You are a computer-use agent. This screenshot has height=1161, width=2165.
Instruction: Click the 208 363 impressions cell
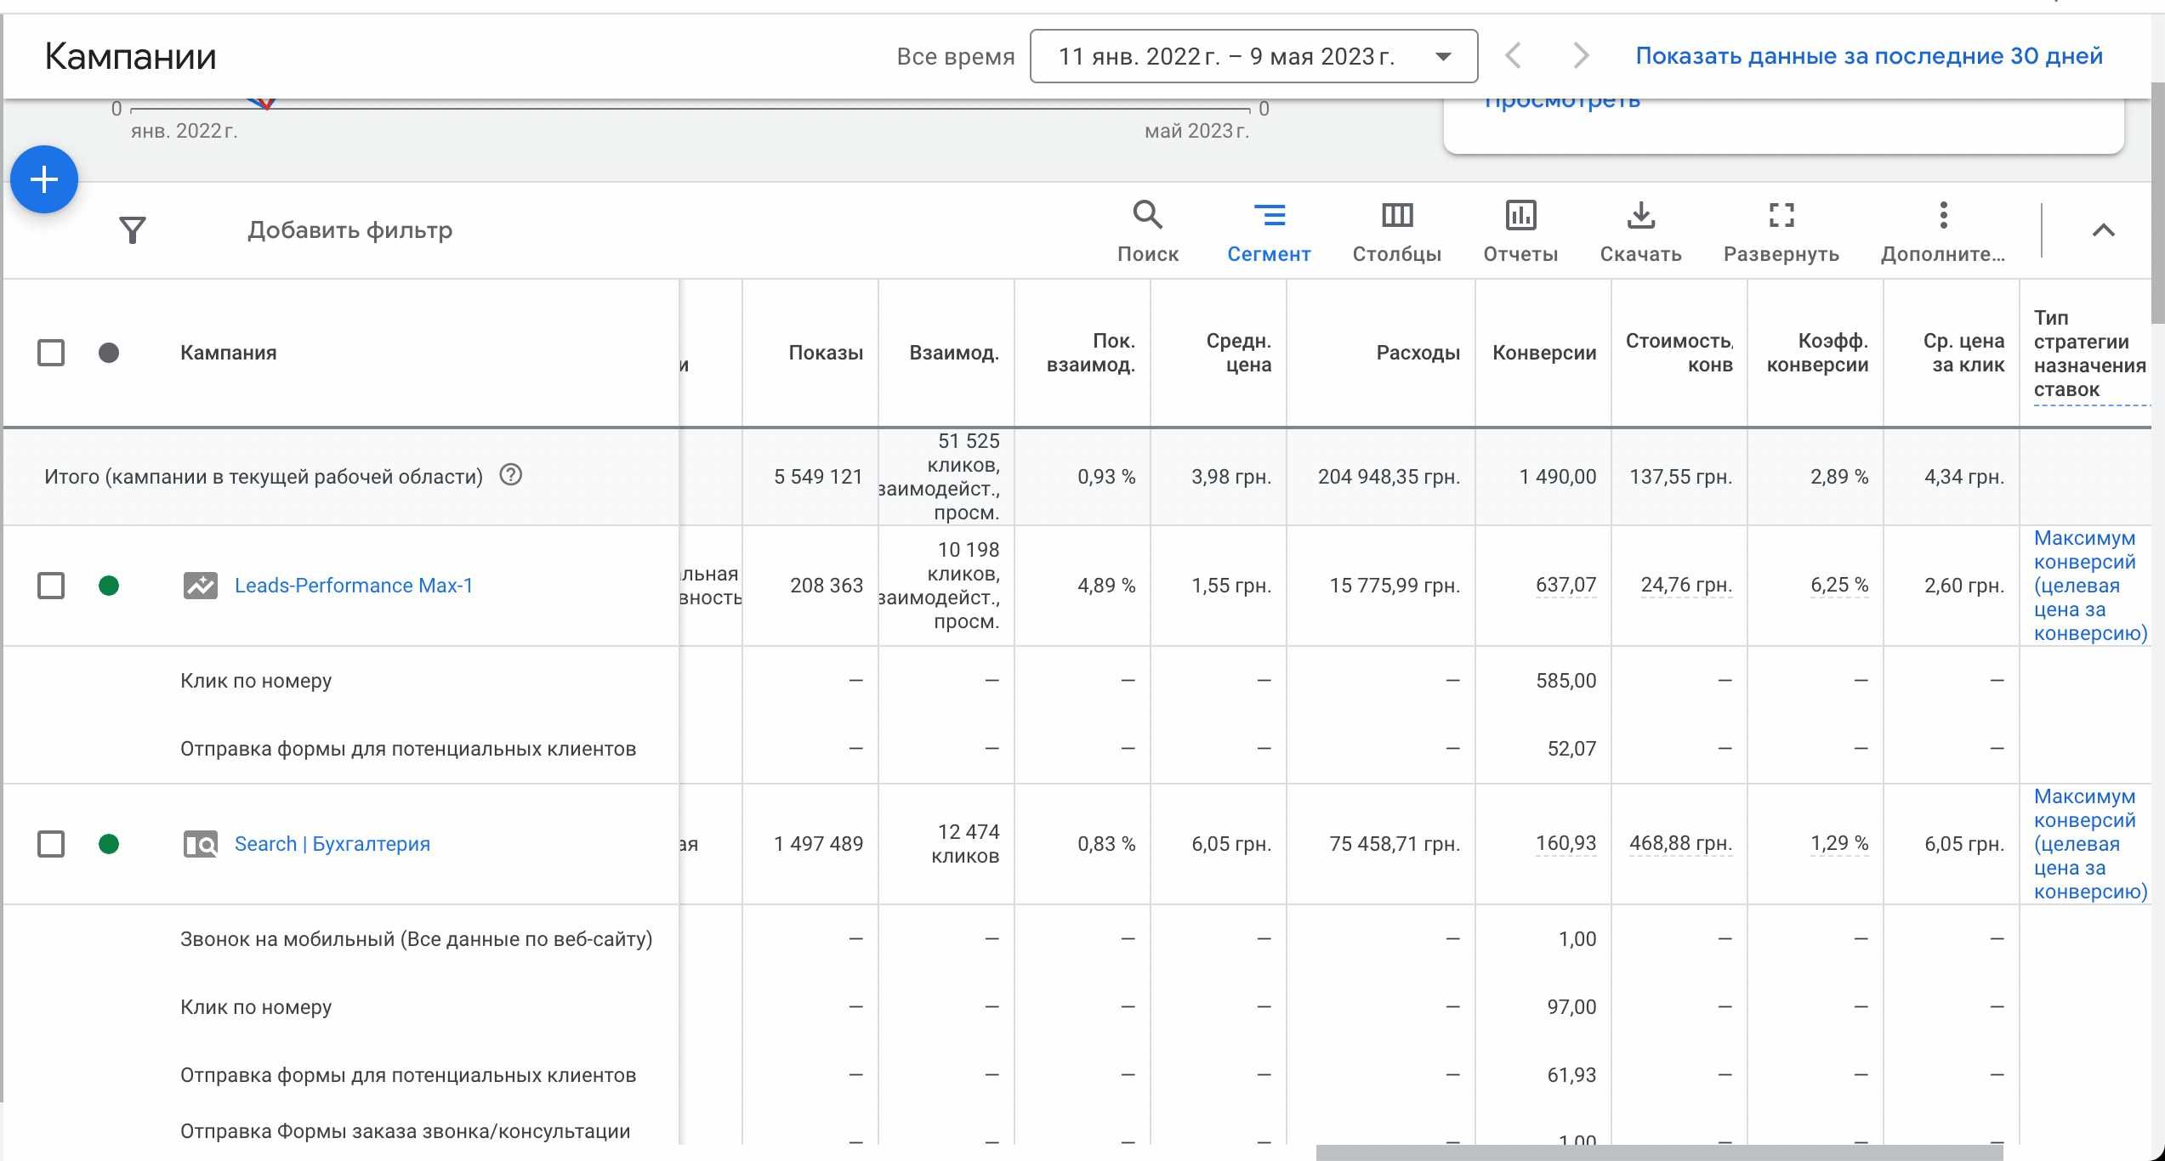click(x=827, y=586)
